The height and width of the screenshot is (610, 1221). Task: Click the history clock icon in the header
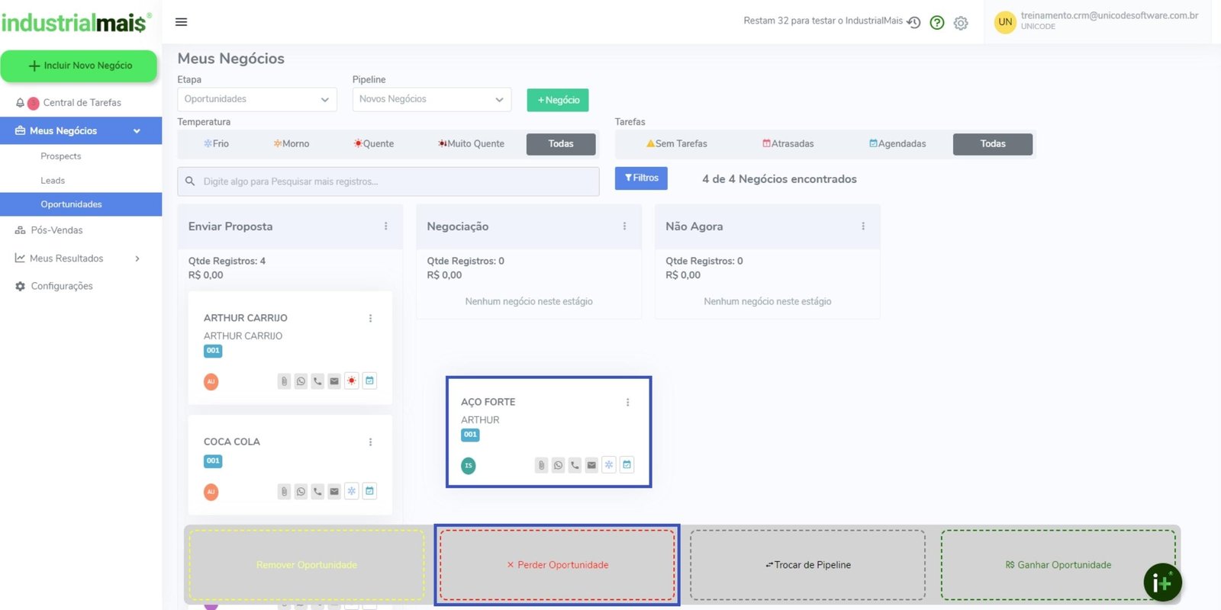pos(913,23)
